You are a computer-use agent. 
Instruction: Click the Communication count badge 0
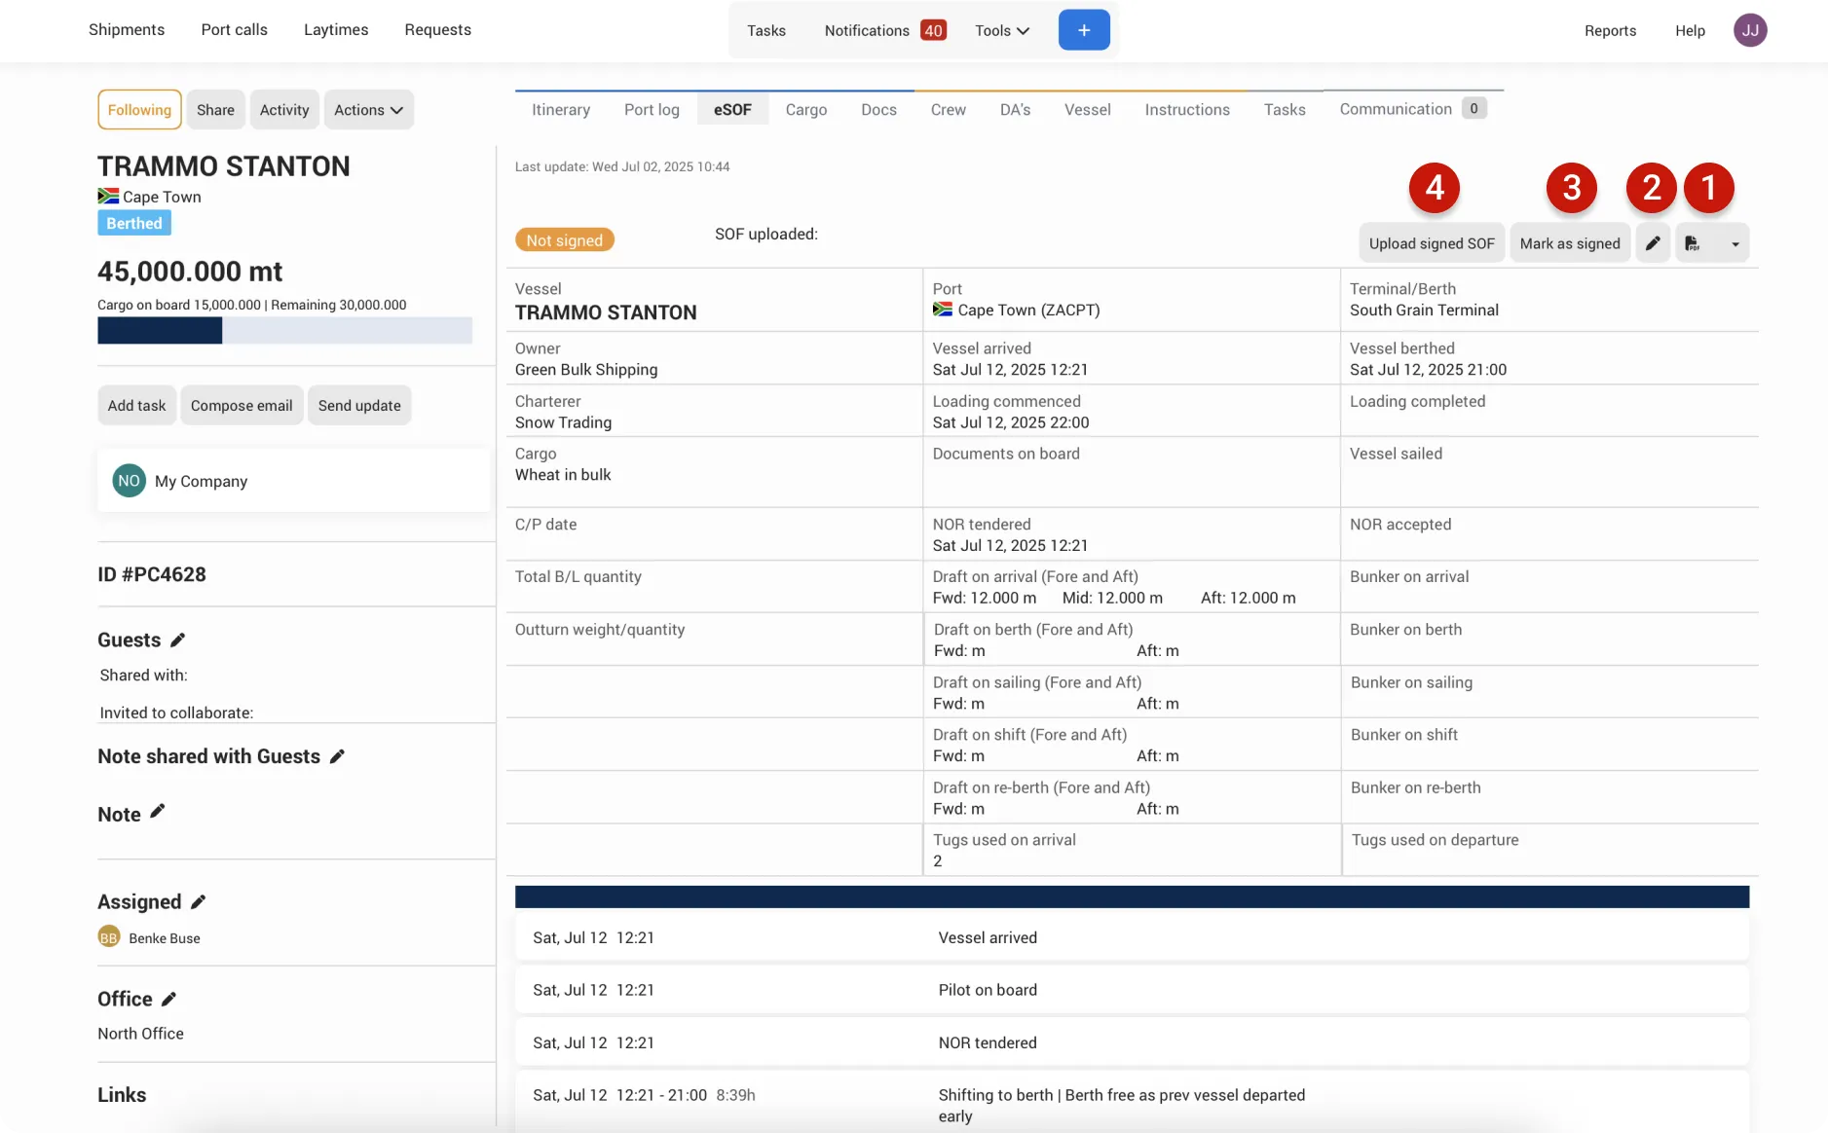1474,109
